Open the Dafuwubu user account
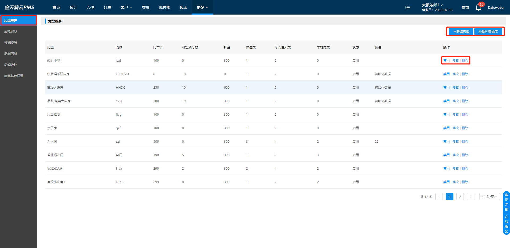Image resolution: width=510 pixels, height=248 pixels. coord(496,8)
